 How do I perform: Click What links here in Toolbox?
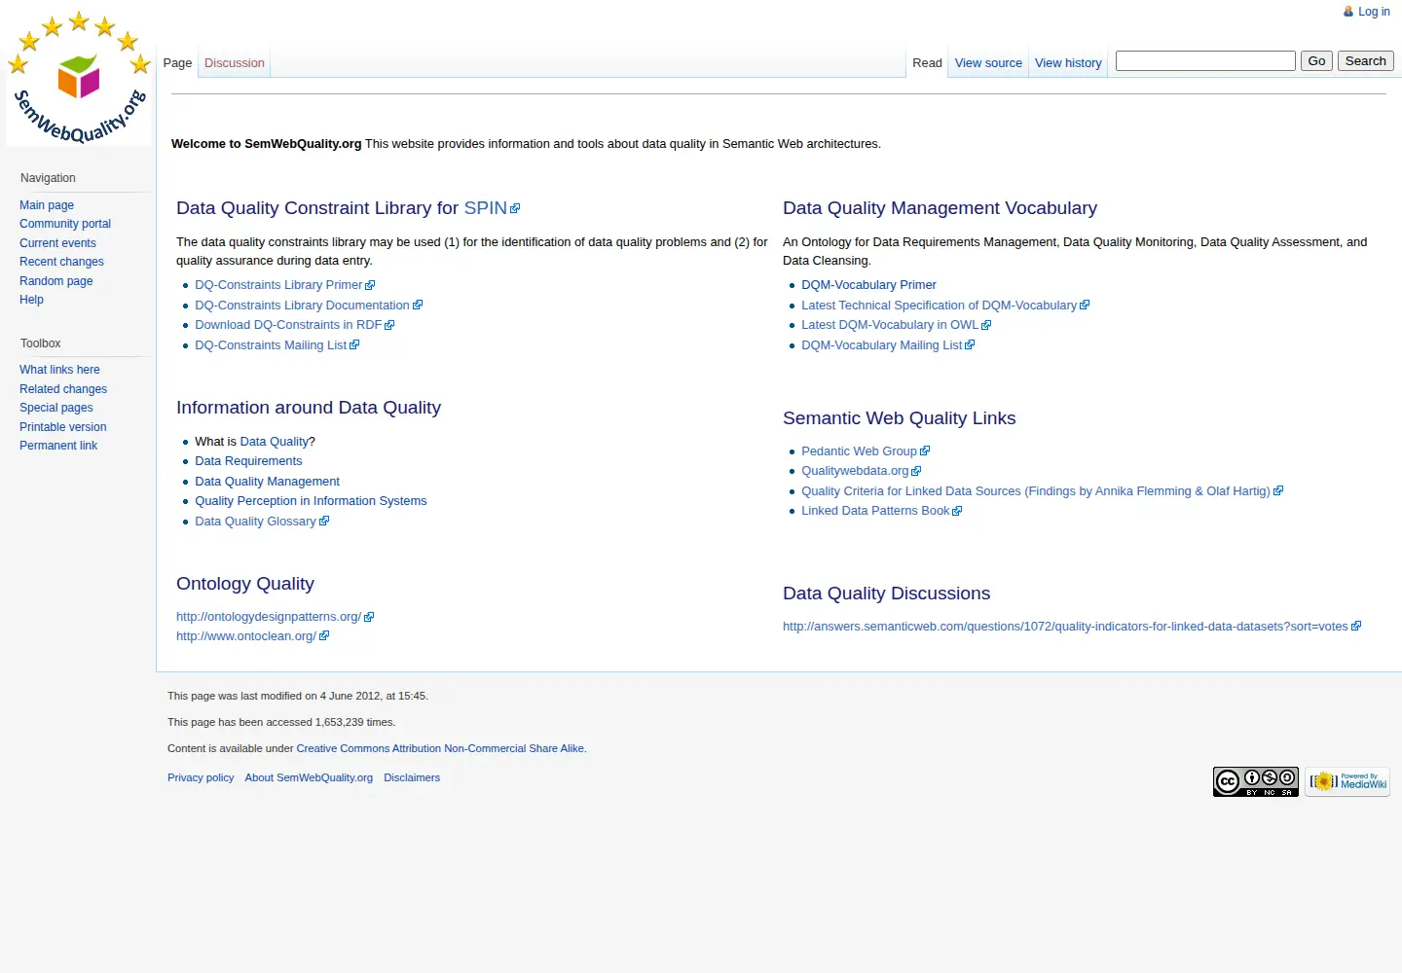59,370
